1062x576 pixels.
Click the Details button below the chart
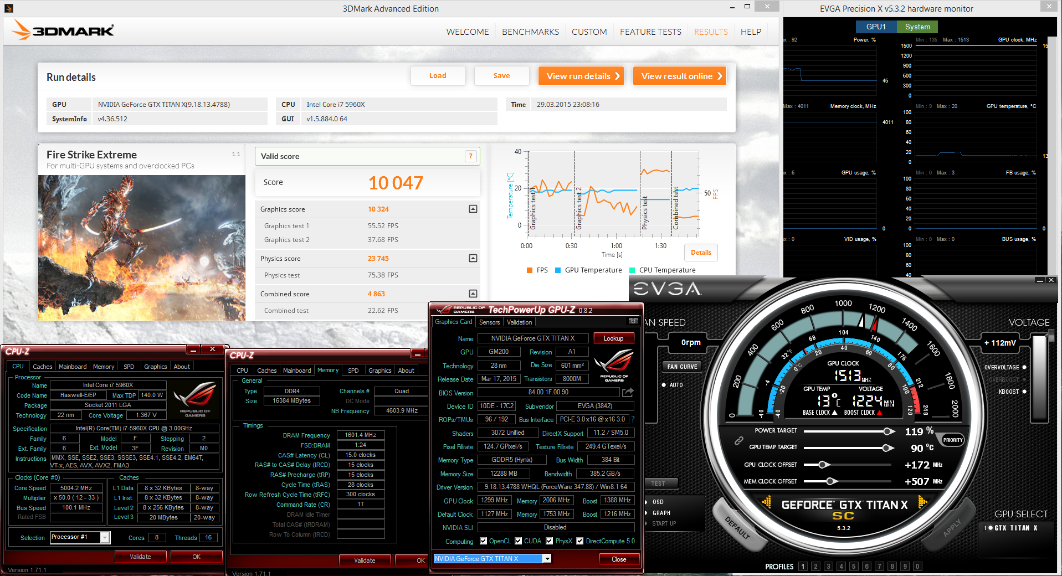[701, 253]
